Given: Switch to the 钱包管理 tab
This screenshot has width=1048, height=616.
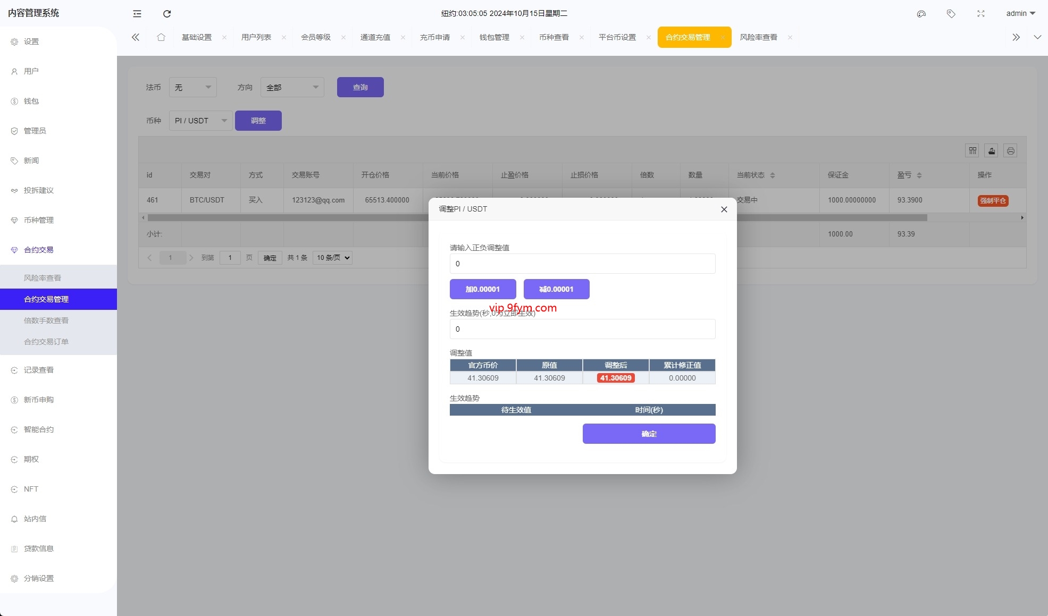Looking at the screenshot, I should click(x=494, y=37).
